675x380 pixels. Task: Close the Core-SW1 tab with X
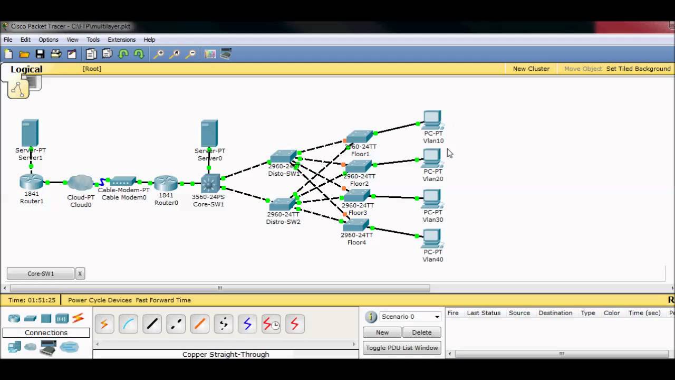click(80, 273)
